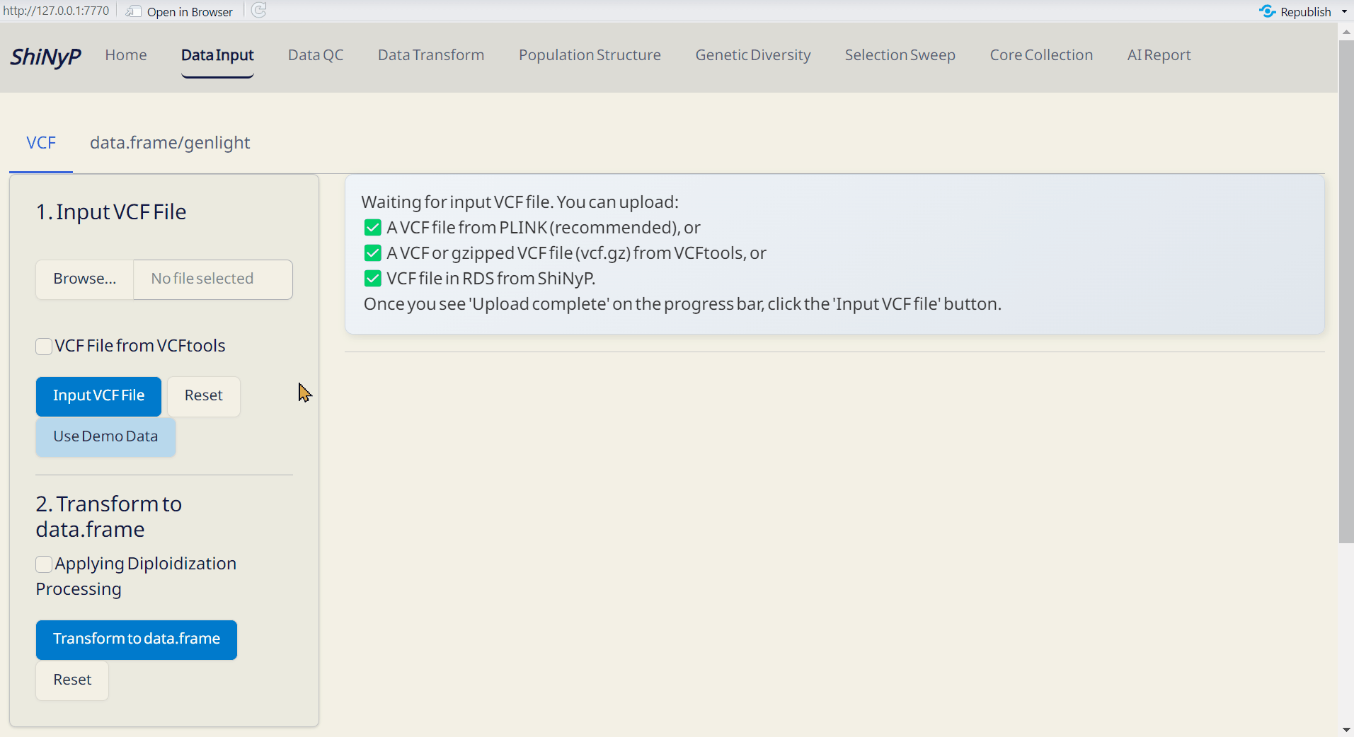The width and height of the screenshot is (1354, 737).
Task: Click the ShiNyP logo
Action: click(x=45, y=56)
